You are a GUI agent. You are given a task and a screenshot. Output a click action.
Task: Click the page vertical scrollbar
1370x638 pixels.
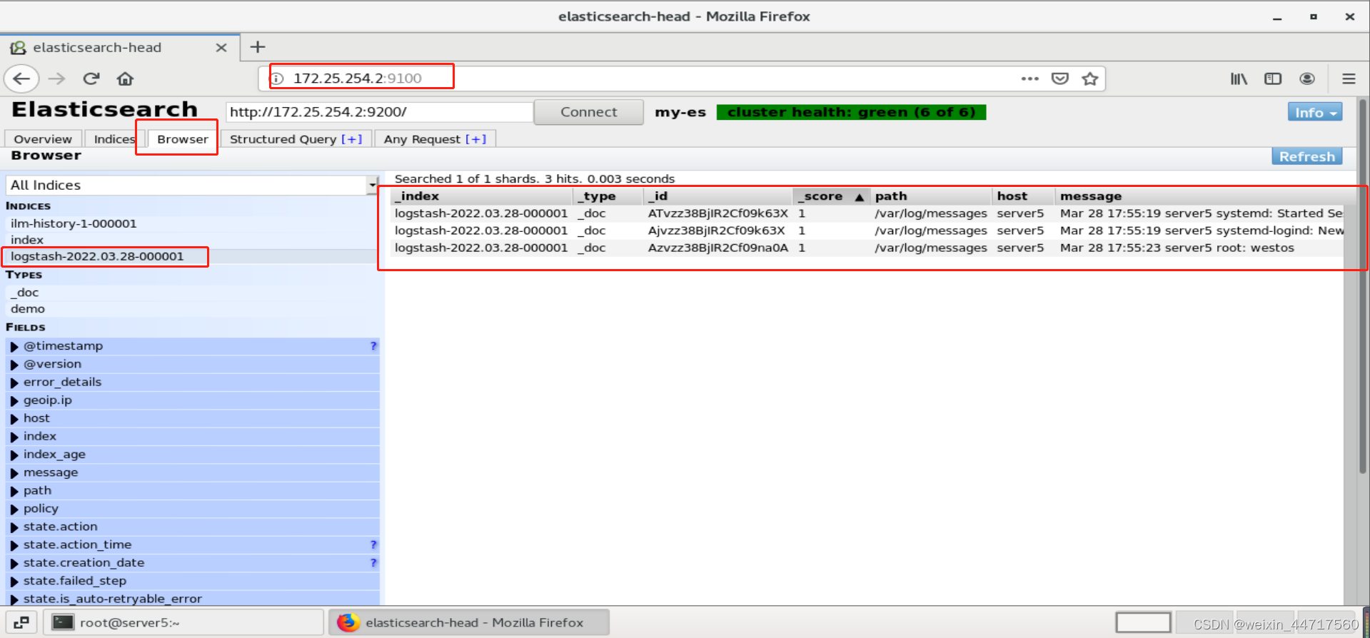[1362, 285]
